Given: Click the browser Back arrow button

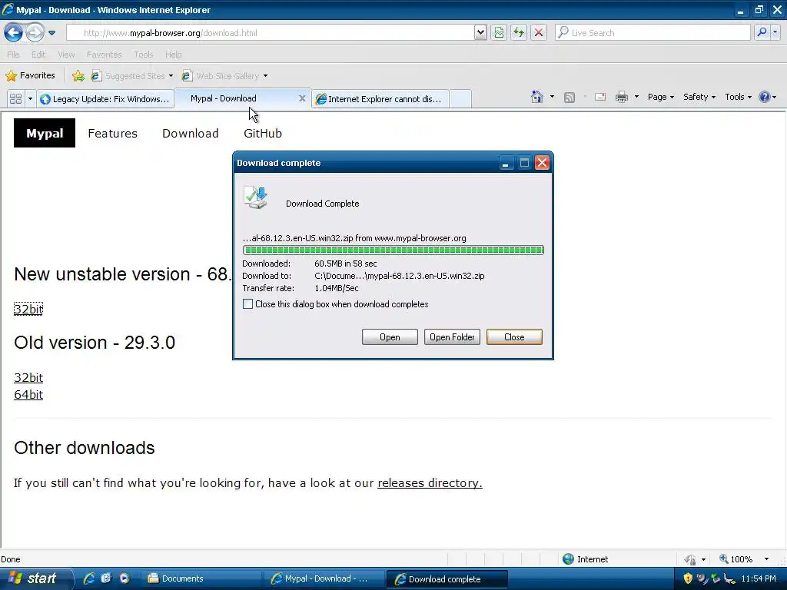Looking at the screenshot, I should tap(14, 32).
